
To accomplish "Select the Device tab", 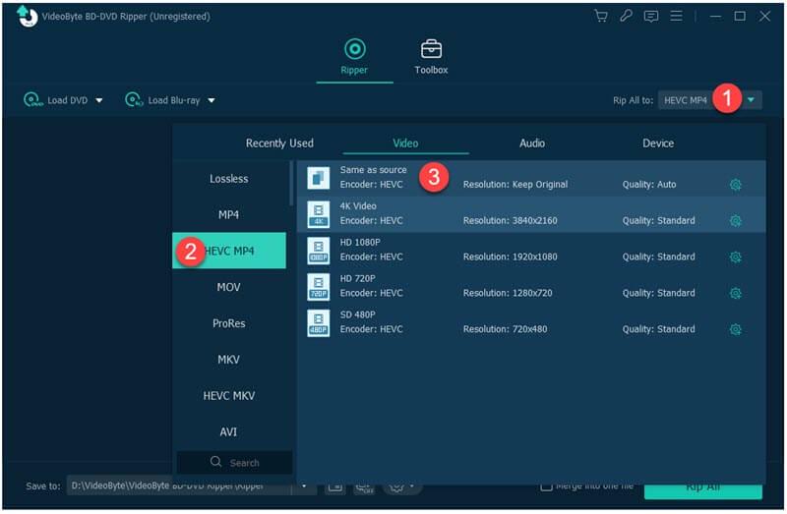I will tap(658, 143).
